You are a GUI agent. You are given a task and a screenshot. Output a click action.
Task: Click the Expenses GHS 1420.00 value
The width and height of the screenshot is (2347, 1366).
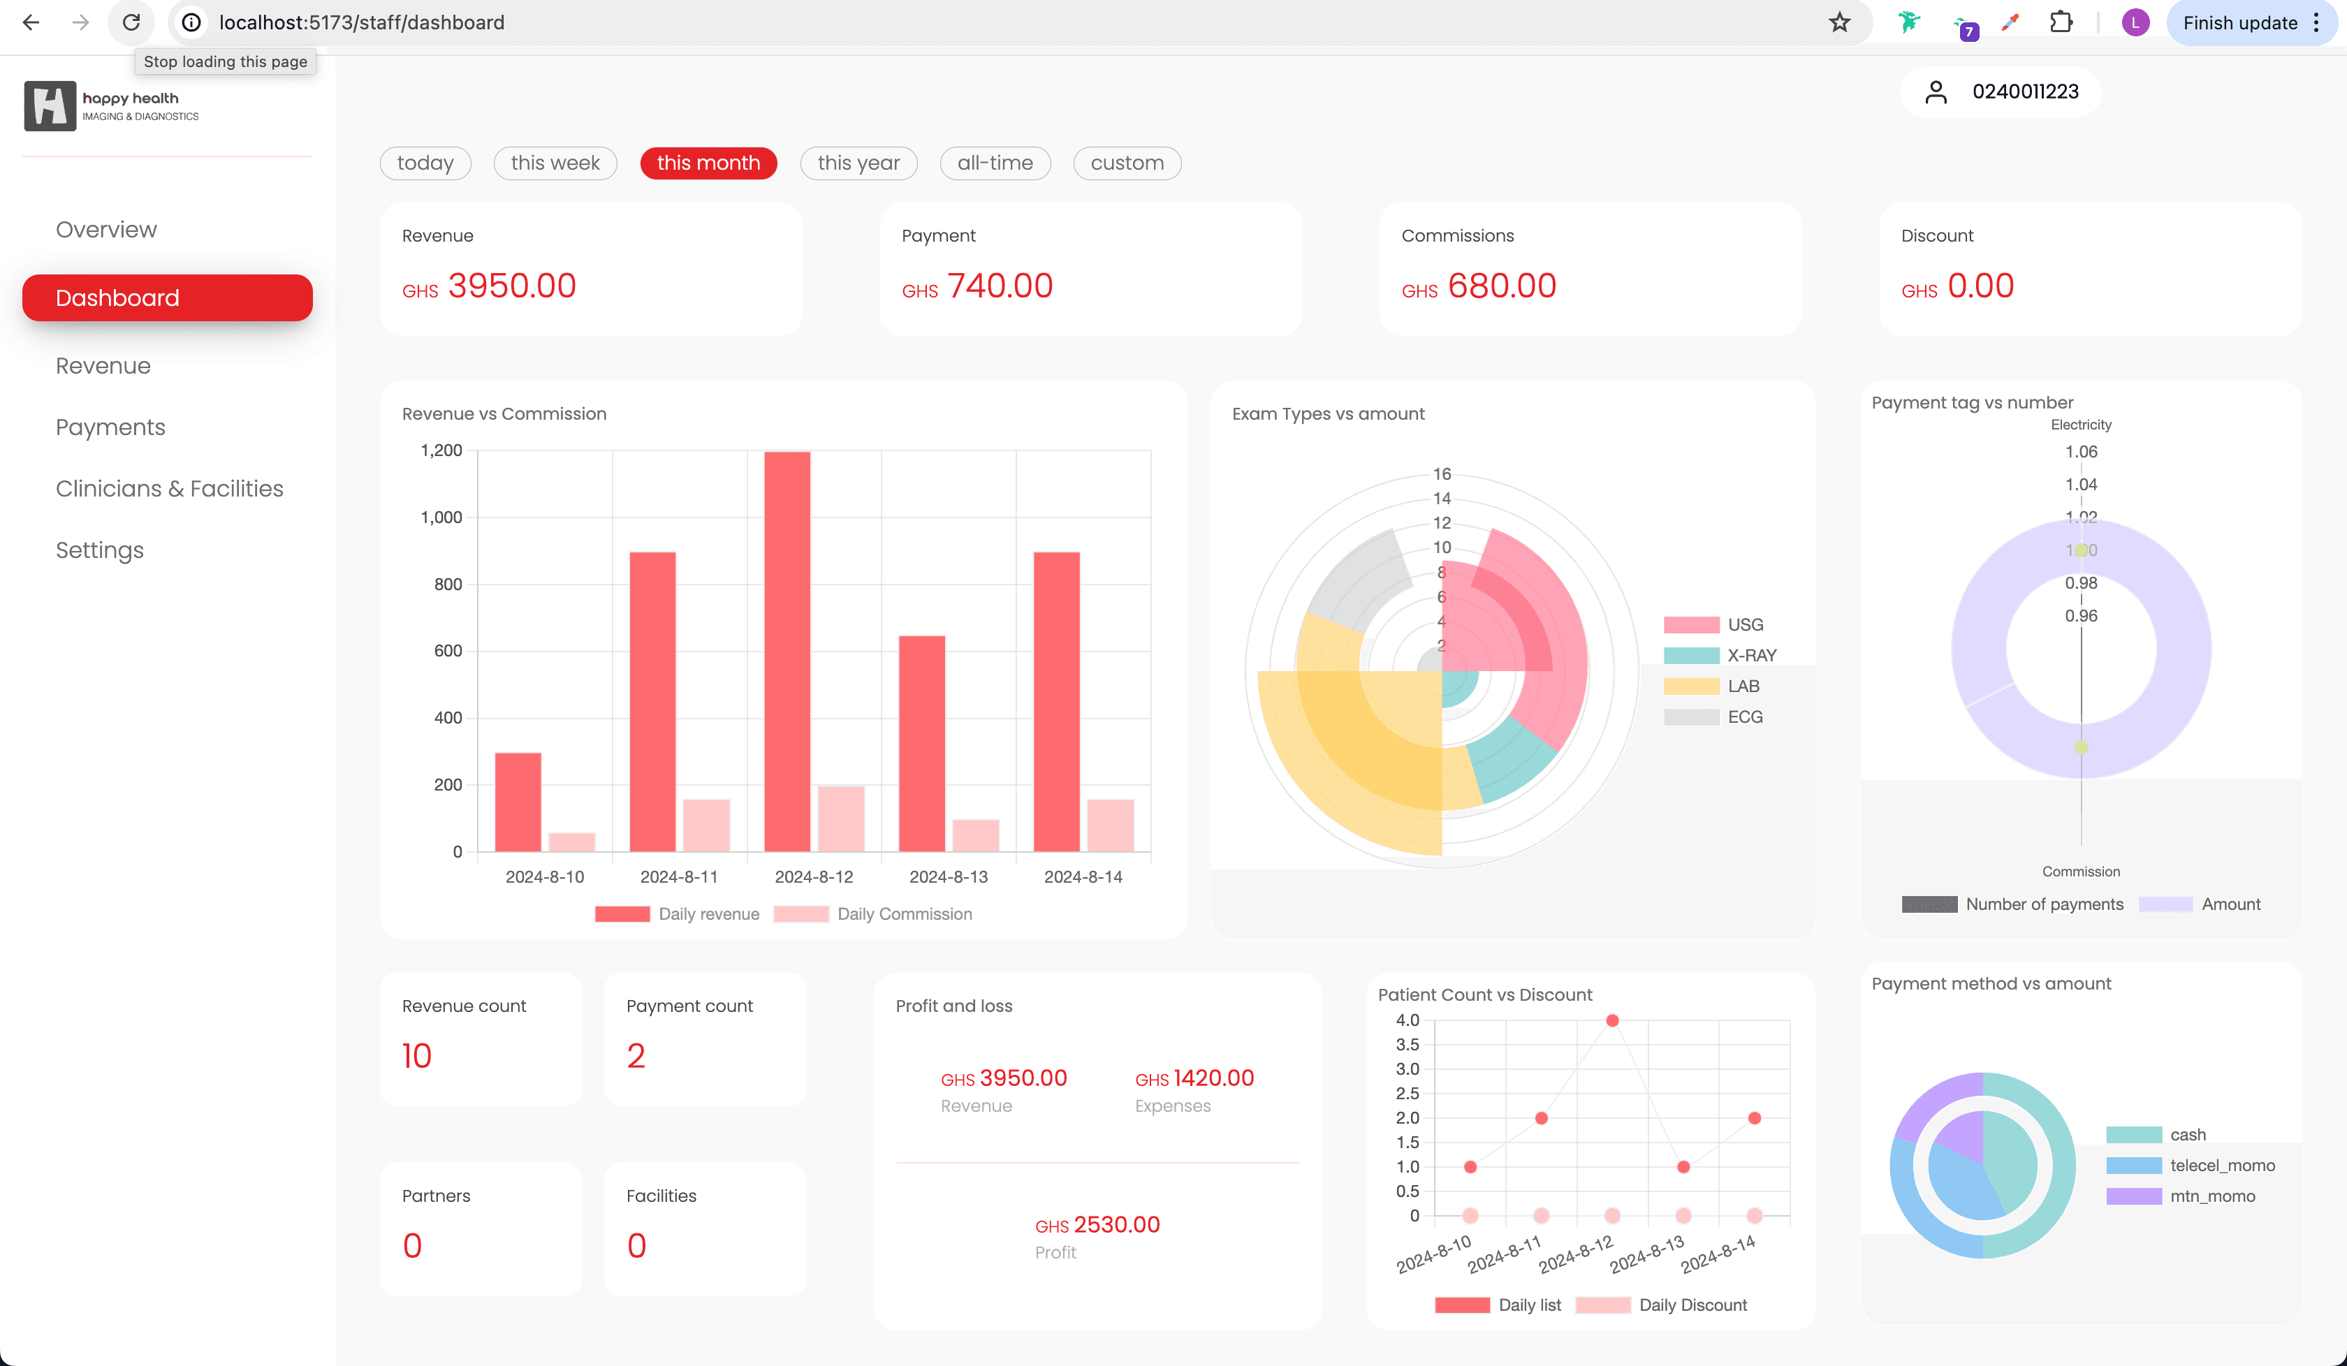click(1194, 1078)
